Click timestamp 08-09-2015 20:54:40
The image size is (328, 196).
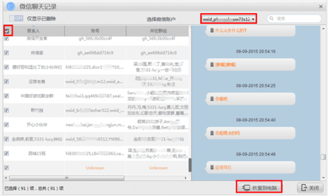tap(256, 120)
